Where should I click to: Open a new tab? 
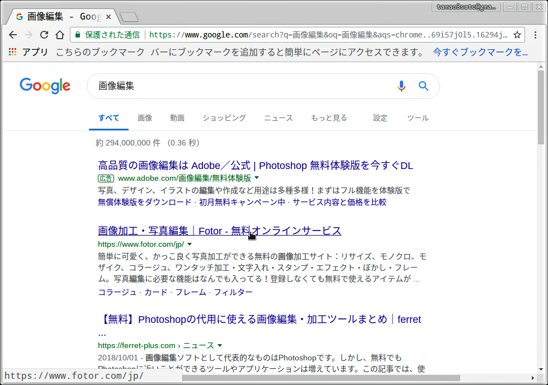tap(129, 17)
